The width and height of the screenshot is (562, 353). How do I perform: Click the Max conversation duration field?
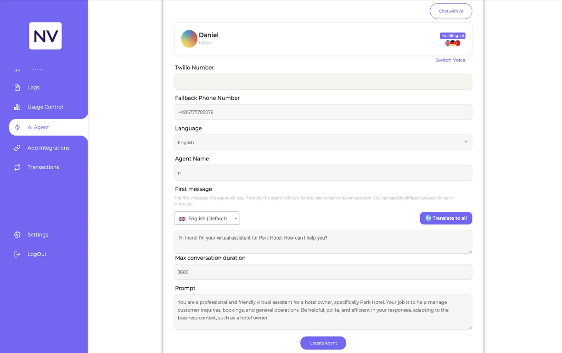point(323,272)
